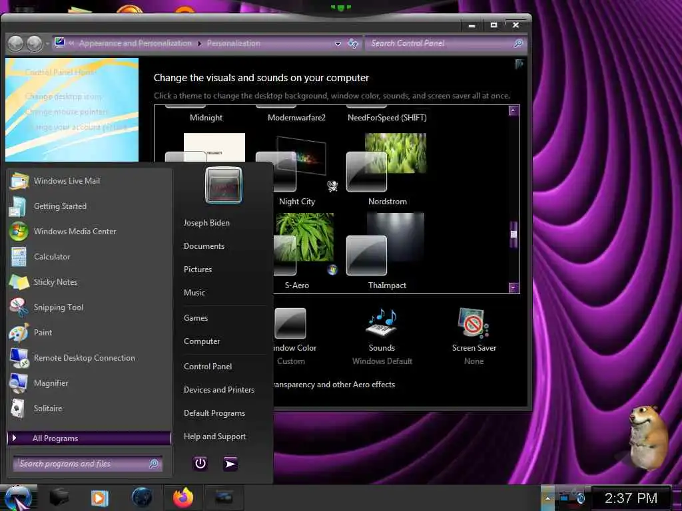The height and width of the screenshot is (511, 682).
Task: Launch Solitaire game
Action: click(x=89, y=408)
